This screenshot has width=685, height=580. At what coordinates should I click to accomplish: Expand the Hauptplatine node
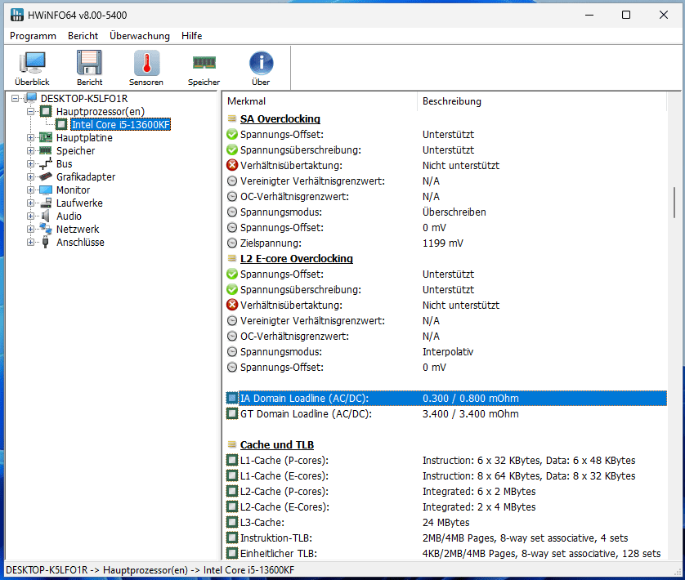tap(30, 137)
